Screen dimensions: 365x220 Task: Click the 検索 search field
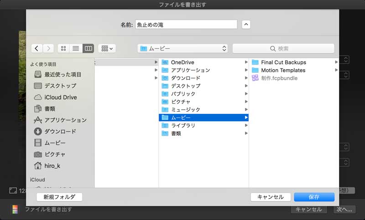point(283,48)
